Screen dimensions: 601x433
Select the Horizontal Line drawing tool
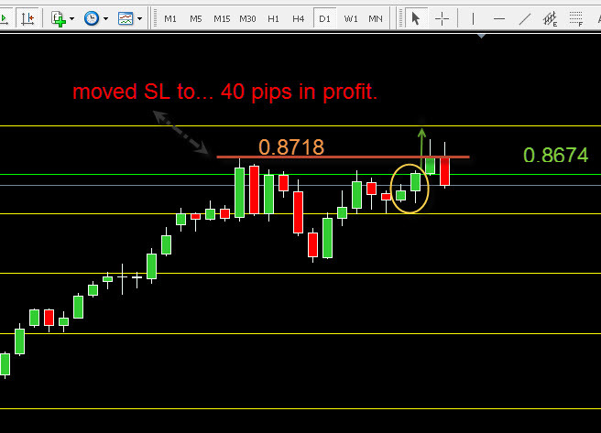coord(499,18)
